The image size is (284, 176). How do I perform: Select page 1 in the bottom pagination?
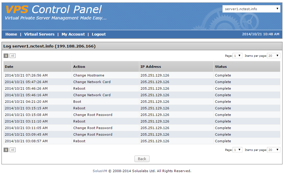coord(6,150)
